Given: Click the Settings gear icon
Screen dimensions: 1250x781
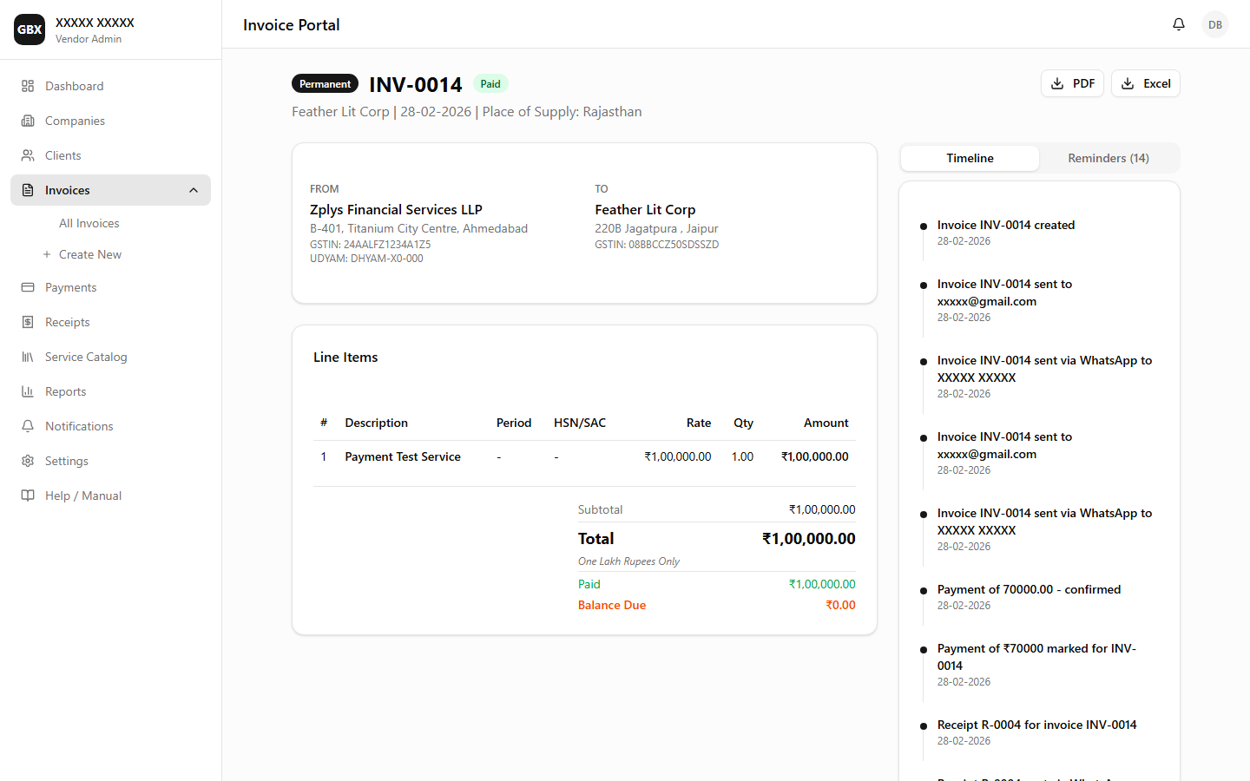Looking at the screenshot, I should point(28,461).
